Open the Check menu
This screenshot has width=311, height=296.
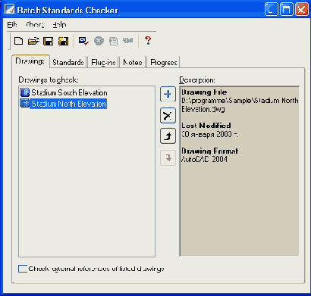(x=35, y=25)
